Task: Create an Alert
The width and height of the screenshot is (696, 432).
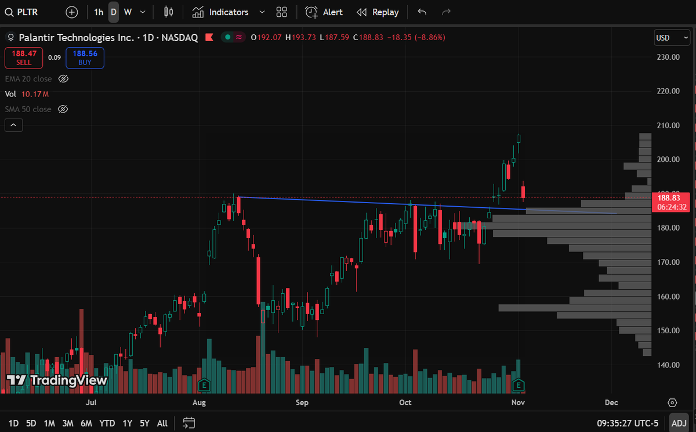Action: (324, 12)
